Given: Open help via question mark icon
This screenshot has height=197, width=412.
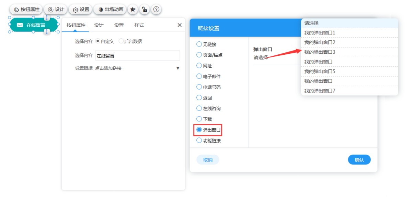Looking at the screenshot, I should coord(156,10).
